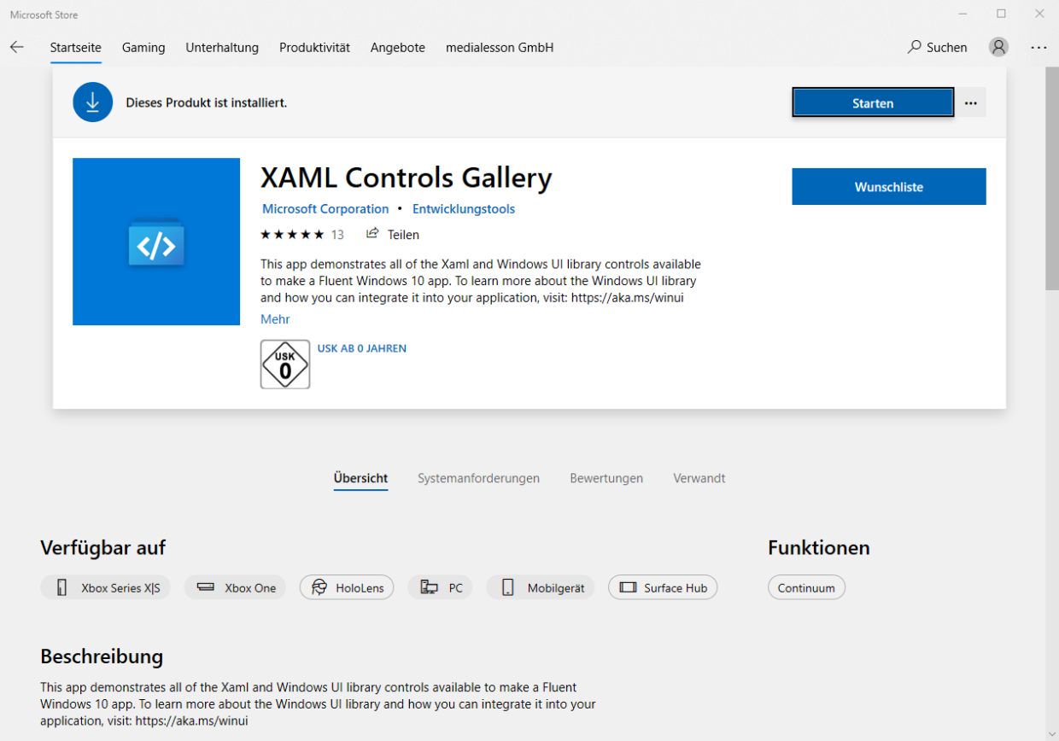Image resolution: width=1059 pixels, height=741 pixels.
Task: Launch the app with the Starten button
Action: pyautogui.click(x=872, y=102)
